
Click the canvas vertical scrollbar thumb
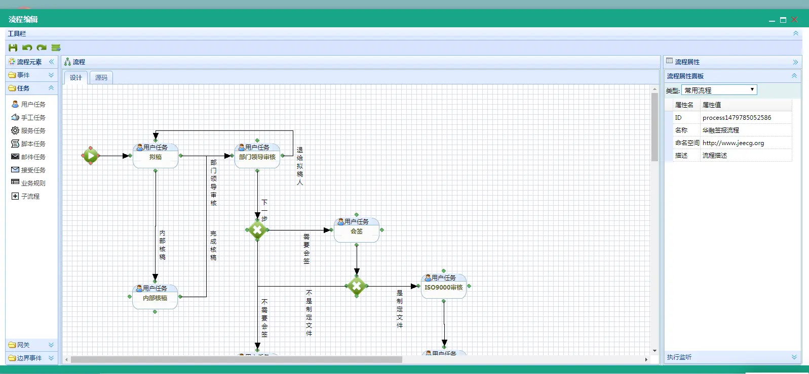pyautogui.click(x=654, y=127)
